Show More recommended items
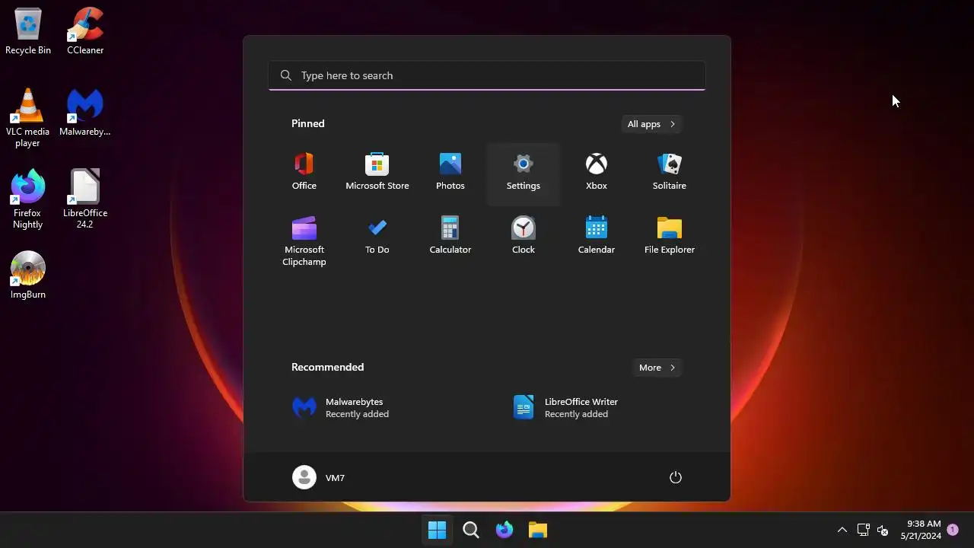 [x=657, y=368]
